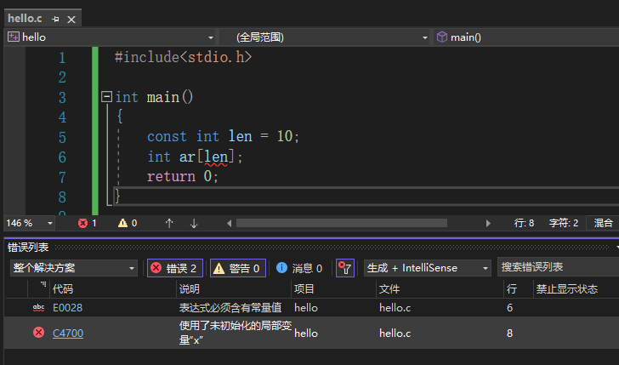Screen dimensions: 619x365
Task: Click line number 3 in the gutter
Action: coord(62,98)
